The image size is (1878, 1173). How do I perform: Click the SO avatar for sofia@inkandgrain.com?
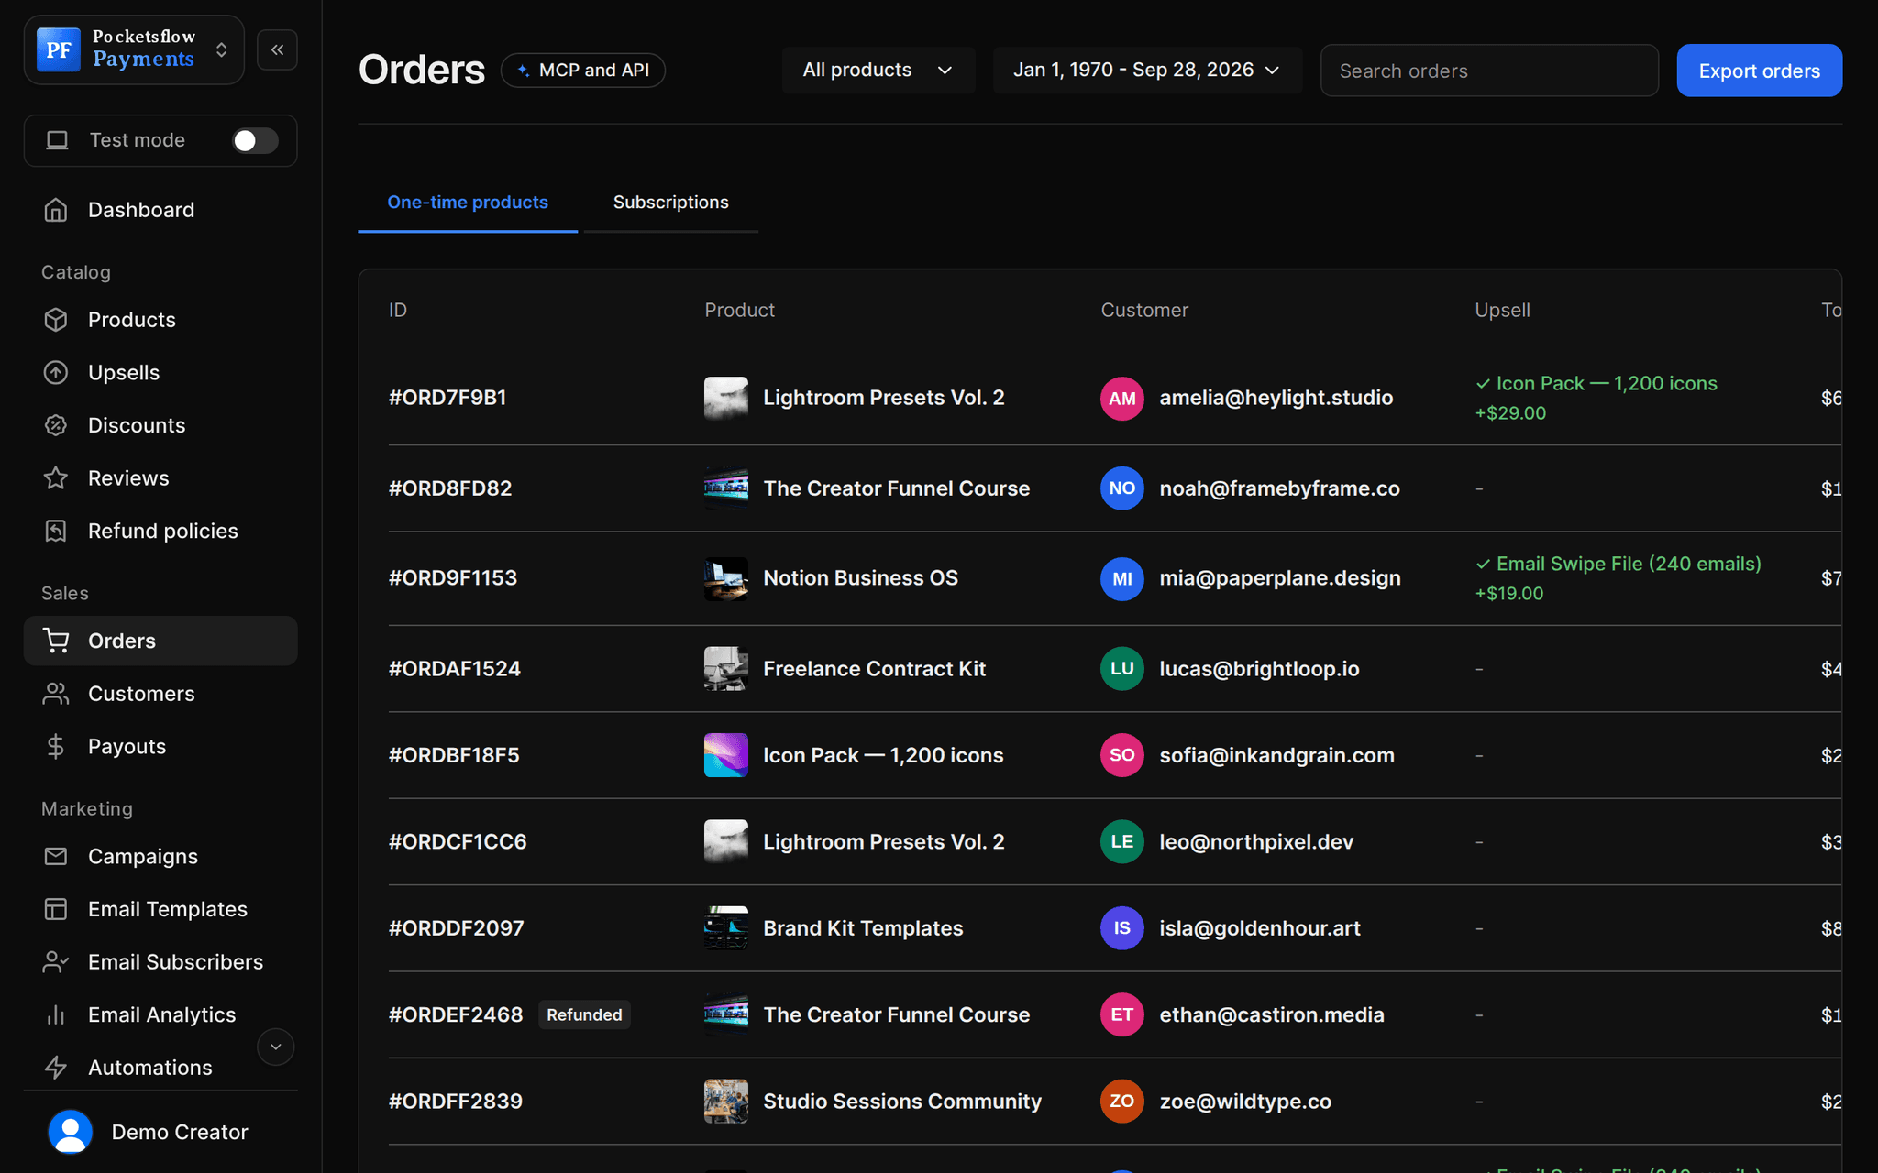1122,755
